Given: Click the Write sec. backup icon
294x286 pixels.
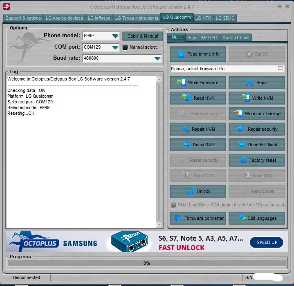Looking at the screenshot, I should 238,113.
